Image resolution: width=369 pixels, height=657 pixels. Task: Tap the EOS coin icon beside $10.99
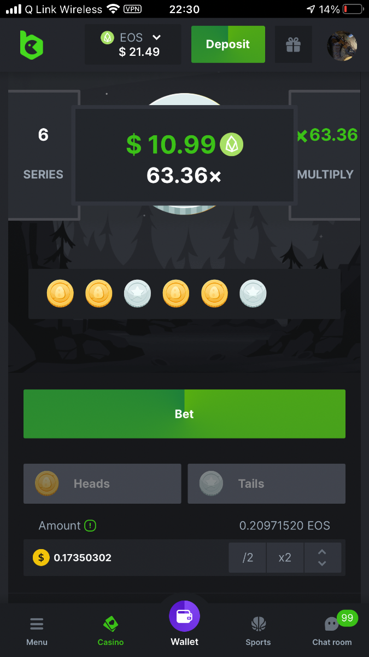tap(232, 145)
